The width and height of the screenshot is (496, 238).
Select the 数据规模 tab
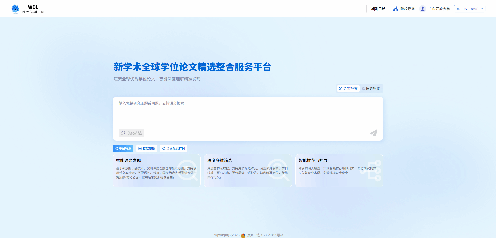click(147, 148)
